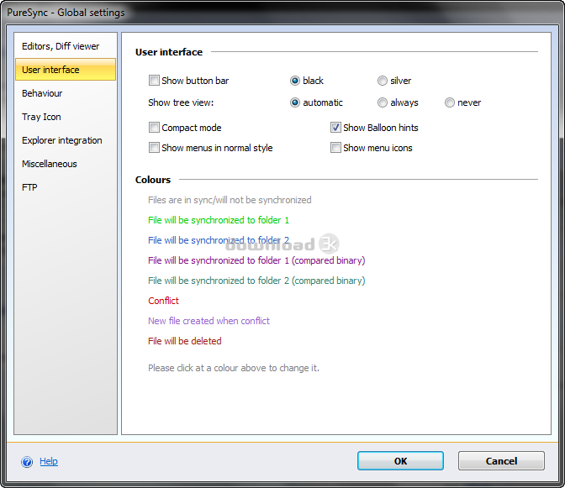Go to Explorer integration settings
Screen dimensions: 565x488
click(x=62, y=140)
